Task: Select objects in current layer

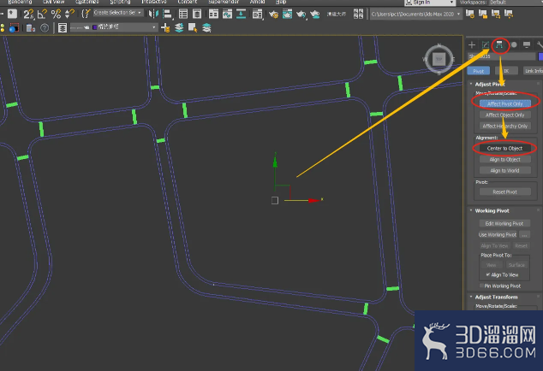Action: (193, 28)
